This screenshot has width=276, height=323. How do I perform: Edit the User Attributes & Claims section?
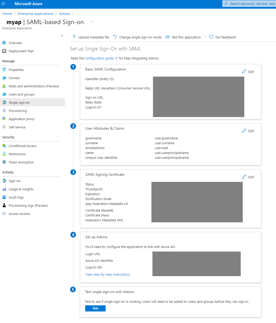tap(247, 131)
